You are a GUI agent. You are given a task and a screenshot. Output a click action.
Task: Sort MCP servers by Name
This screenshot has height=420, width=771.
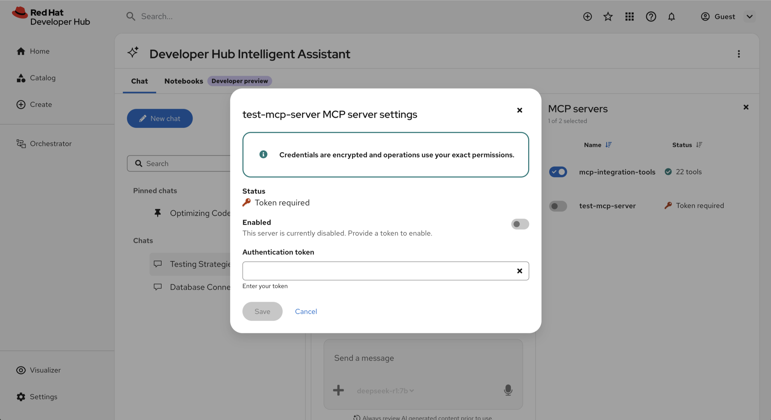coord(597,145)
